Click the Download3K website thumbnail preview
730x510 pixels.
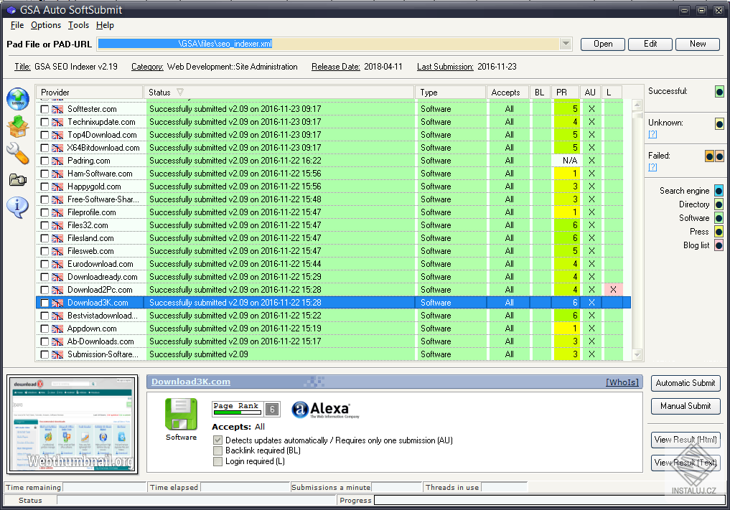(72, 424)
